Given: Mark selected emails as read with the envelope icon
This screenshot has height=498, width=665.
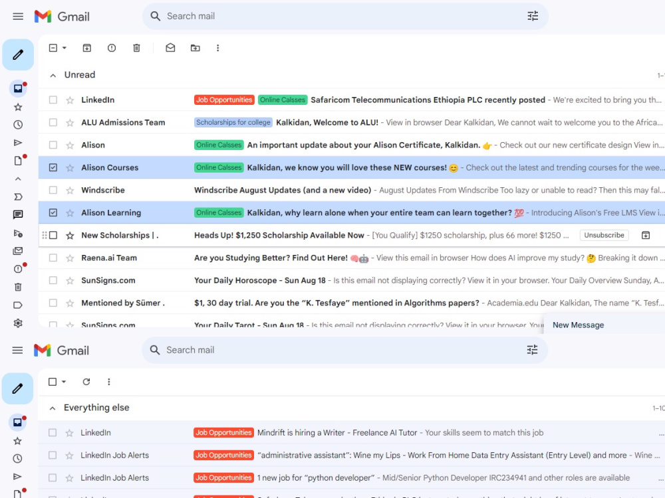Looking at the screenshot, I should click(x=170, y=47).
